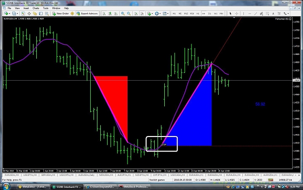Viewport: 303px width, 190px height.
Task: Launch MetaEditor from yellow diamond icon
Action: click(x=72, y=14)
